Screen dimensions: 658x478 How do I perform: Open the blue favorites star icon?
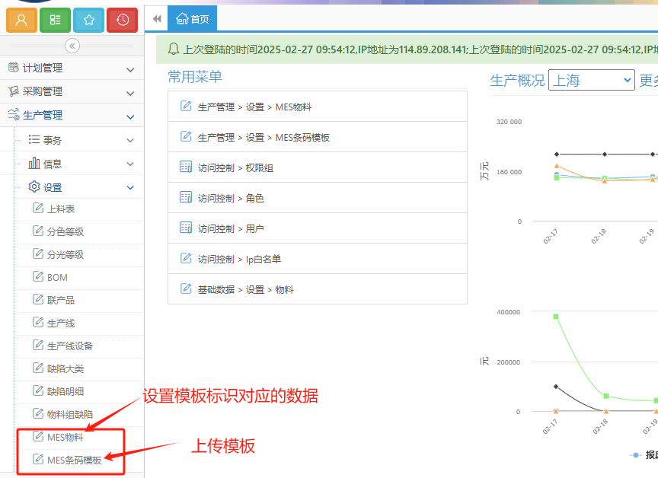pyautogui.click(x=88, y=20)
